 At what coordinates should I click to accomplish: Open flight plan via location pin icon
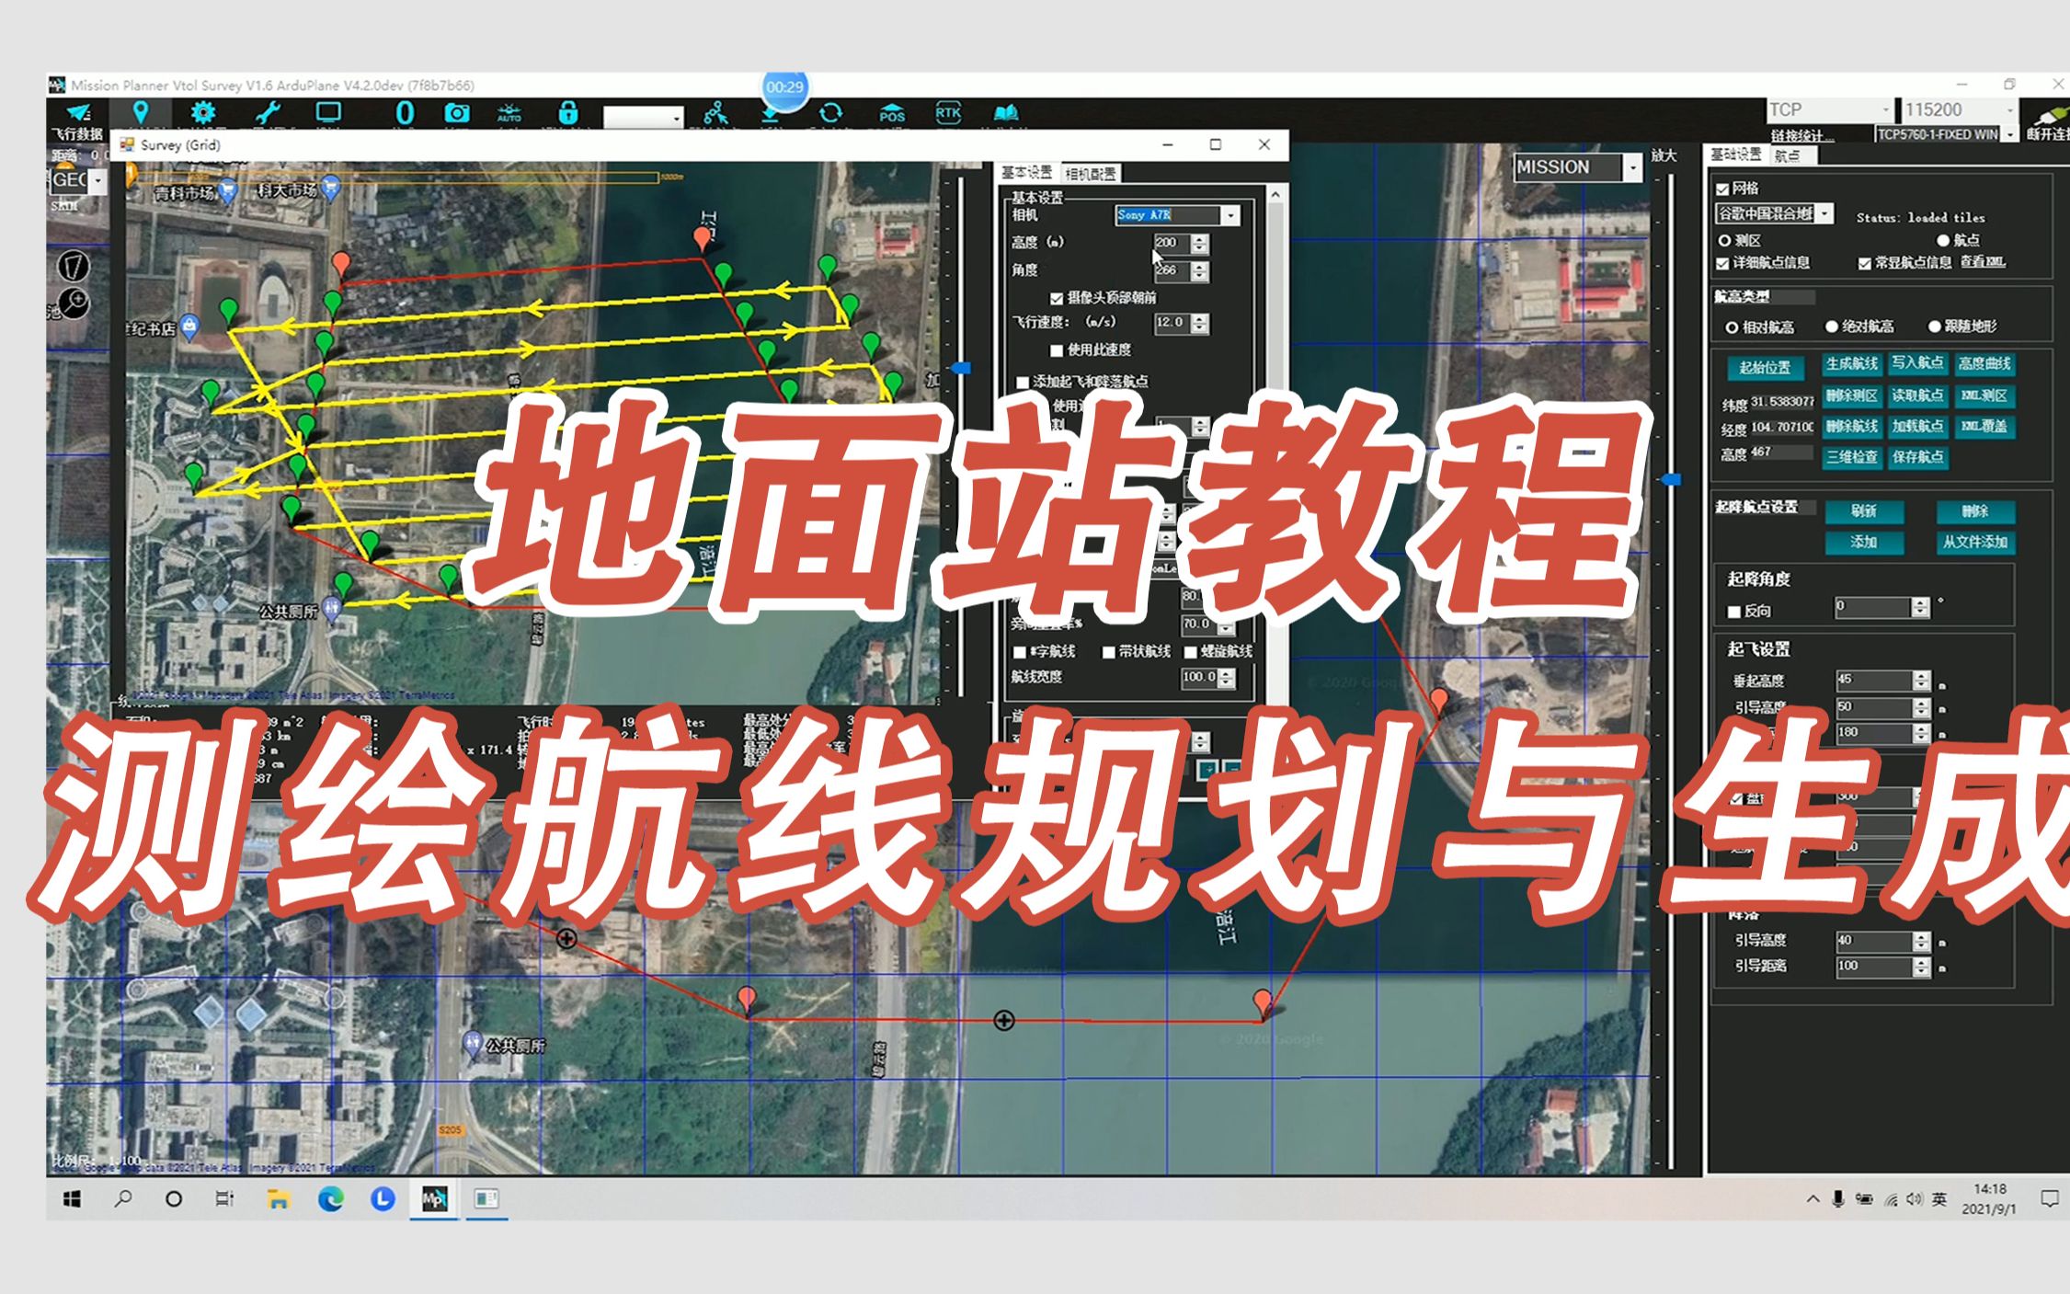[x=140, y=113]
